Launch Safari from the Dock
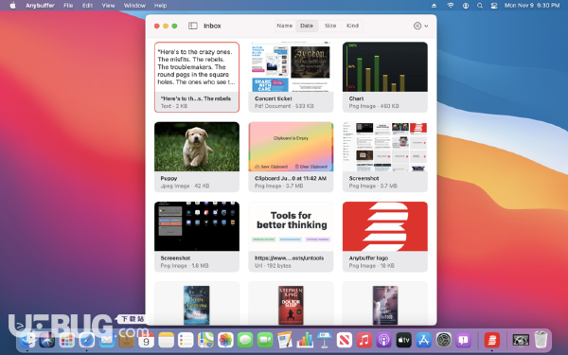This screenshot has width=568, height=355. tap(87, 340)
